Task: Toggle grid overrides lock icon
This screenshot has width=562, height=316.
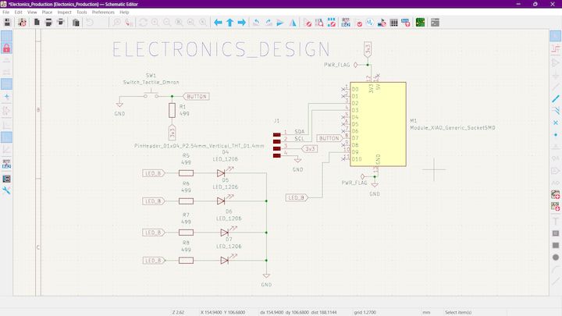Action: click(6, 48)
